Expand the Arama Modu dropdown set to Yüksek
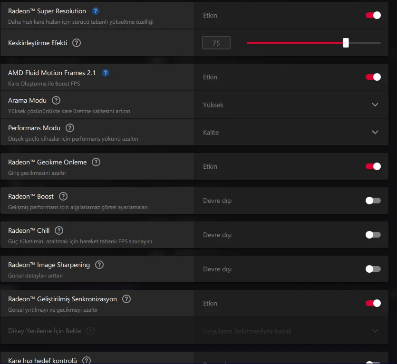This screenshot has width=397, height=364. [x=375, y=105]
